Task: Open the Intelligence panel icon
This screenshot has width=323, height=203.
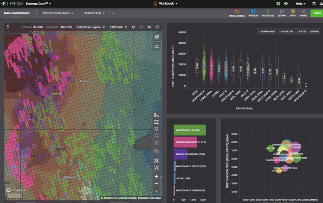Action: coord(237,11)
